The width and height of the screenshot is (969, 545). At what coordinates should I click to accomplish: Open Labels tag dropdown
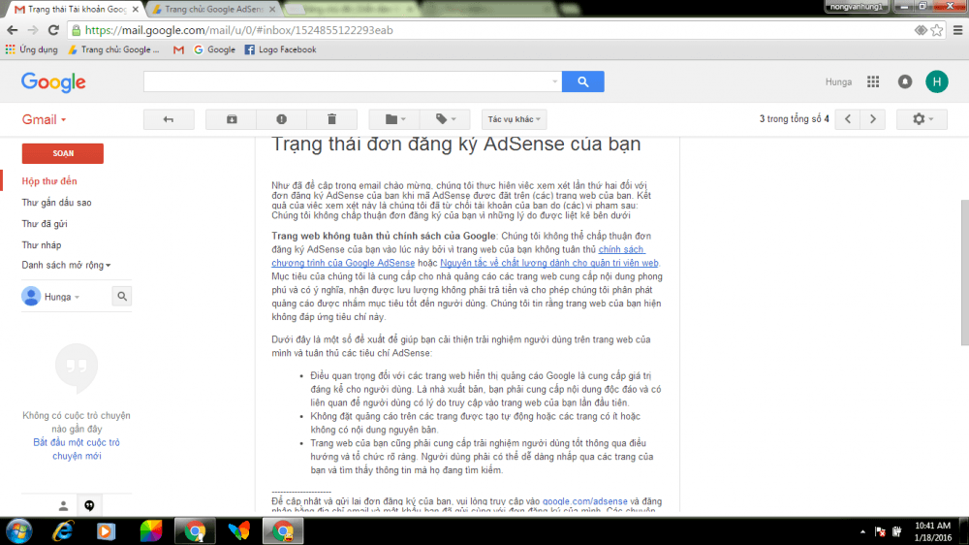click(445, 119)
